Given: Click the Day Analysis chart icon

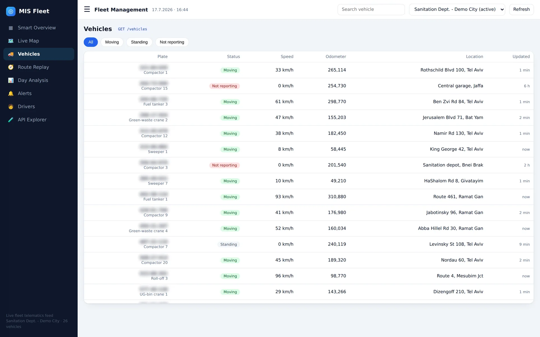Looking at the screenshot, I should pos(11,80).
